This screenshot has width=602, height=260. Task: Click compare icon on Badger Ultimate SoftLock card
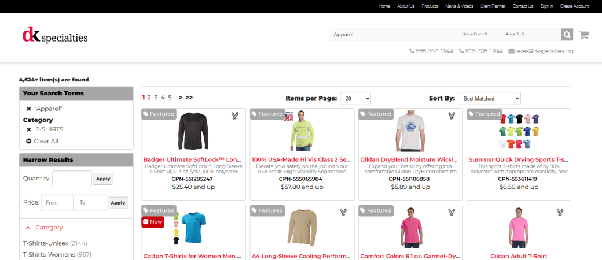(235, 116)
